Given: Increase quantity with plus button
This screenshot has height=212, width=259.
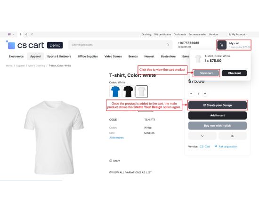Looking at the screenshot, I should tap(205, 94).
